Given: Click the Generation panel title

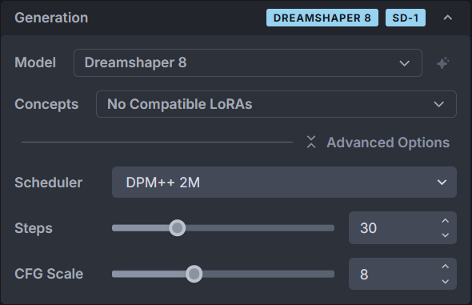Looking at the screenshot, I should pyautogui.click(x=51, y=18).
